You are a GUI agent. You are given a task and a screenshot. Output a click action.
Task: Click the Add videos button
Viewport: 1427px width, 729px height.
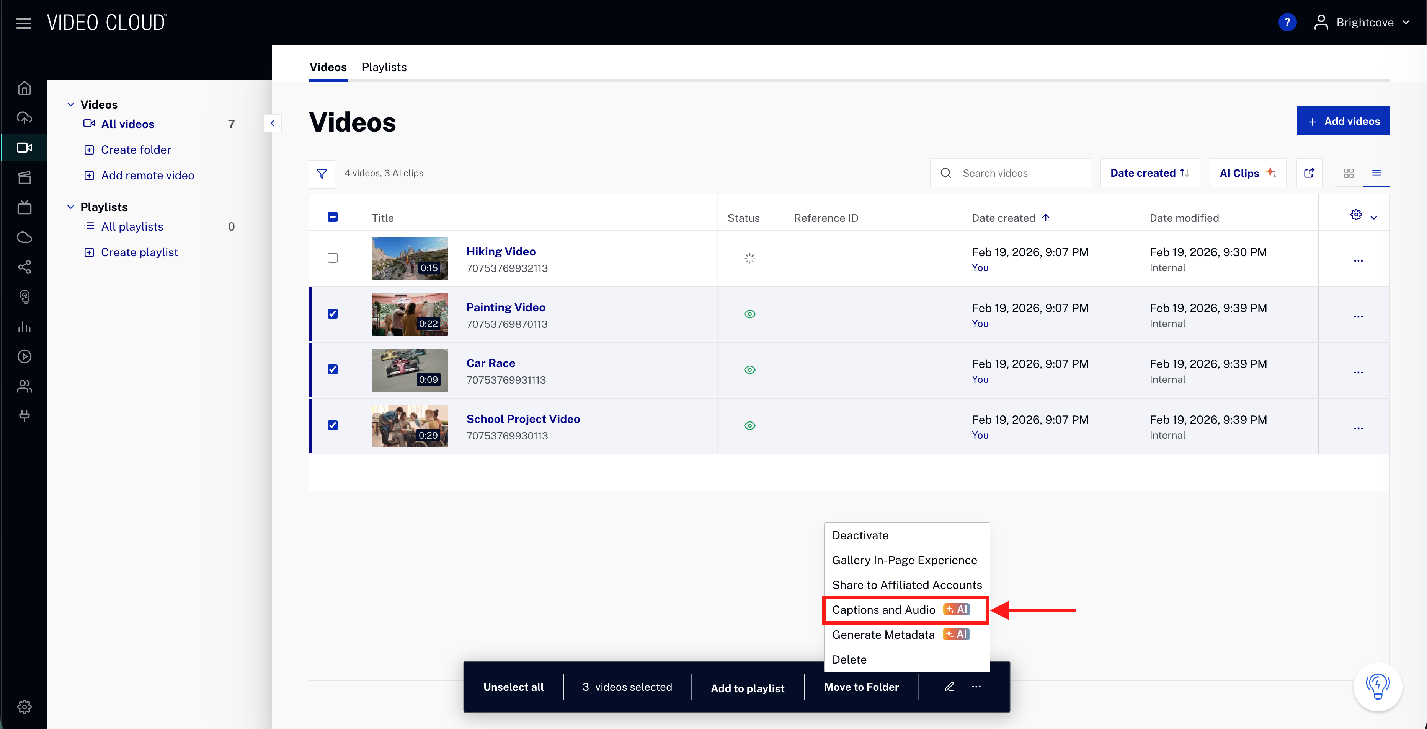click(x=1342, y=121)
